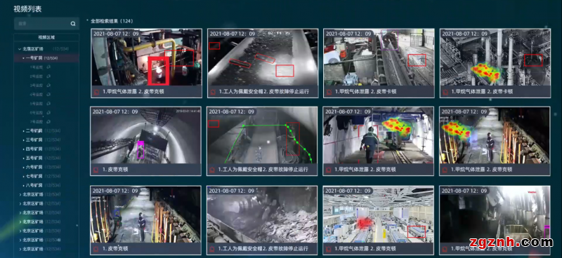Click alarm icon under tunnel video with pink box
Screen dimensions: 562x258
(96, 170)
